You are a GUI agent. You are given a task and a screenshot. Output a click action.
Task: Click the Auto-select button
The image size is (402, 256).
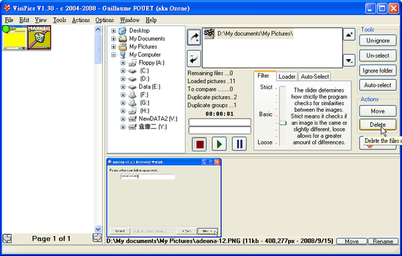coord(378,85)
